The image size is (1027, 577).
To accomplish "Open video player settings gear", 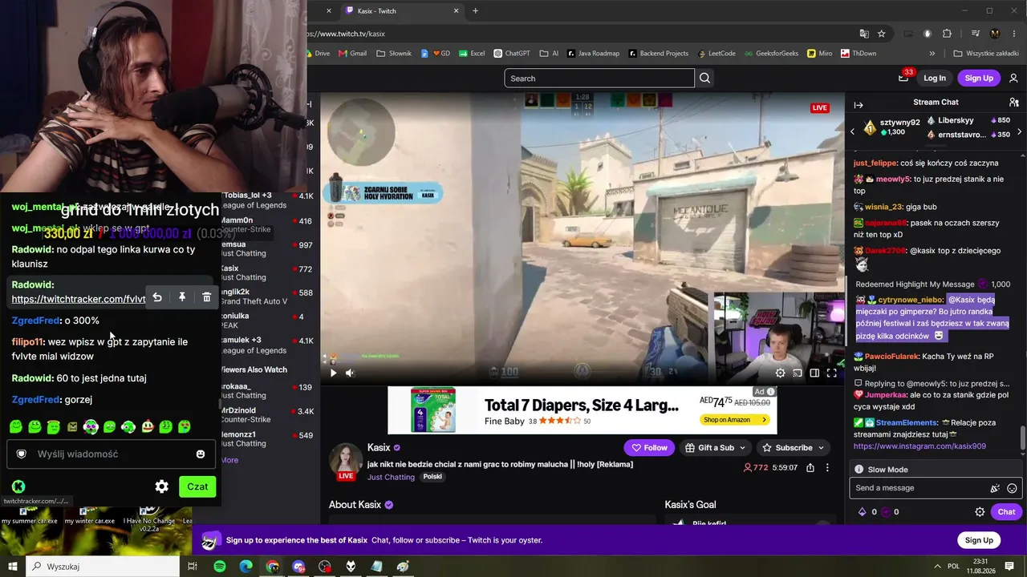I will tap(780, 373).
